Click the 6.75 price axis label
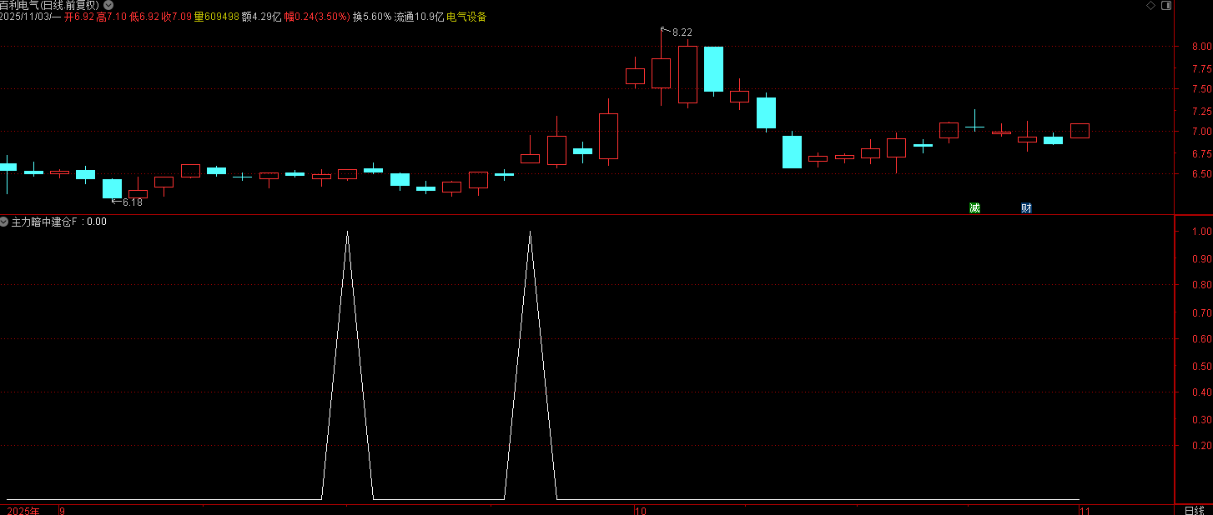Image resolution: width=1213 pixels, height=515 pixels. coord(1201,153)
